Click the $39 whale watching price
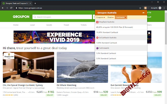 (106, 92)
